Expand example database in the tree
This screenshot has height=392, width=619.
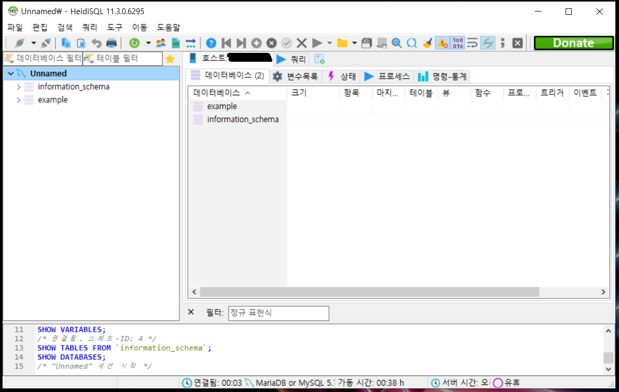coord(18,100)
